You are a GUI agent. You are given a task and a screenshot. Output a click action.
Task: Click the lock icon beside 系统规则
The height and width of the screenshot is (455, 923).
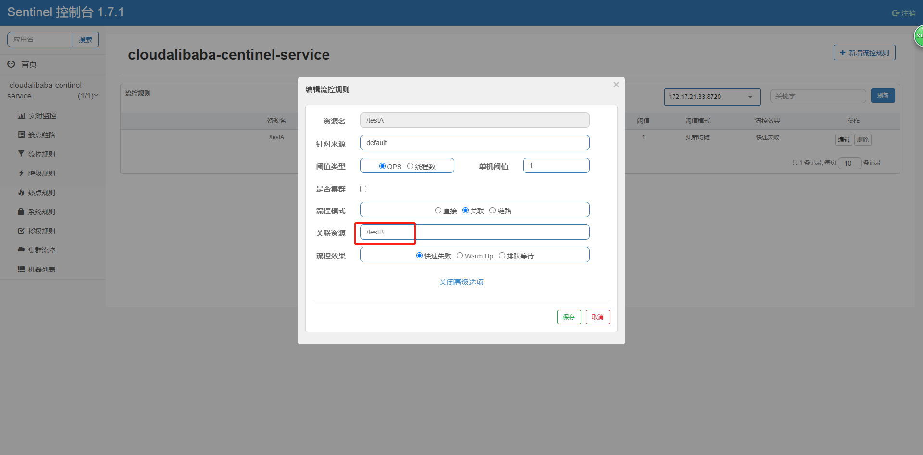pos(21,211)
